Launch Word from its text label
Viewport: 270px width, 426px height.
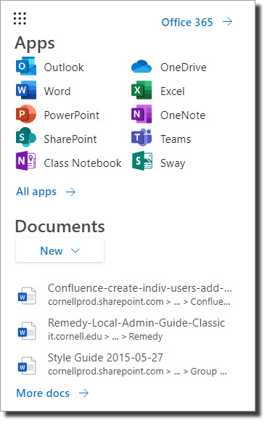coord(57,91)
